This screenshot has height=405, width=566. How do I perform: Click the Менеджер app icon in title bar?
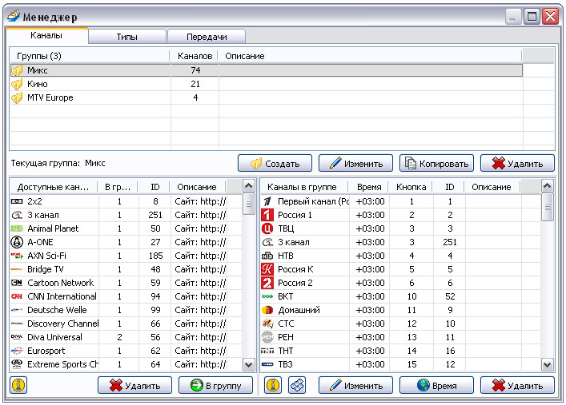tap(14, 16)
